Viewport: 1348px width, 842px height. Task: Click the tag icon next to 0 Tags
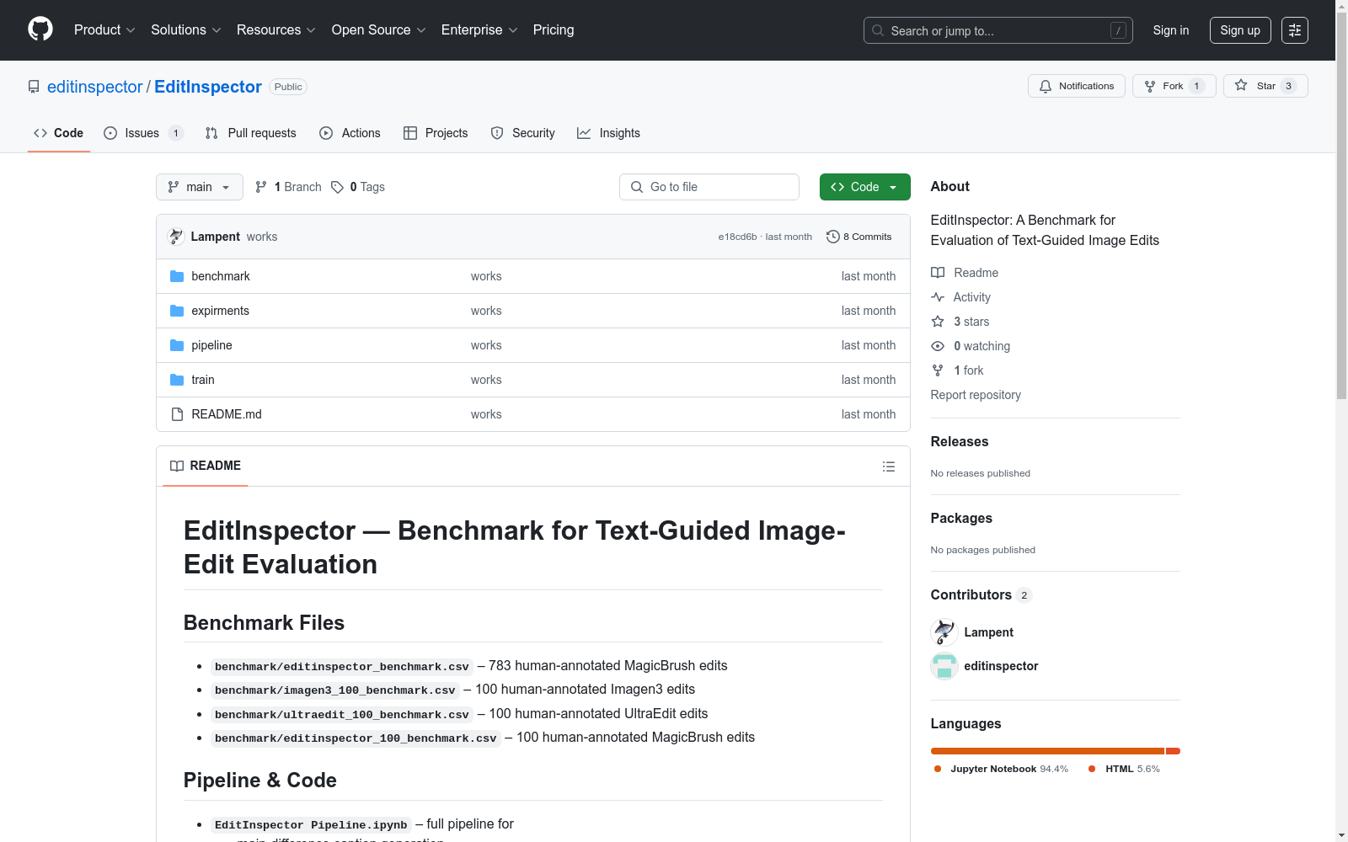coord(337,187)
